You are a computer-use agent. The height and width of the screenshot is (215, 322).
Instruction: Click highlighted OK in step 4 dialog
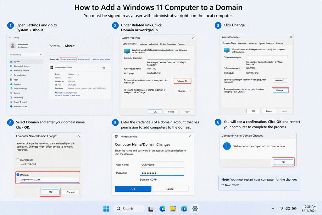(x=51, y=192)
